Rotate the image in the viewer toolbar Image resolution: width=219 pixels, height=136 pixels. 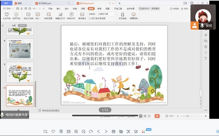tap(91, 131)
